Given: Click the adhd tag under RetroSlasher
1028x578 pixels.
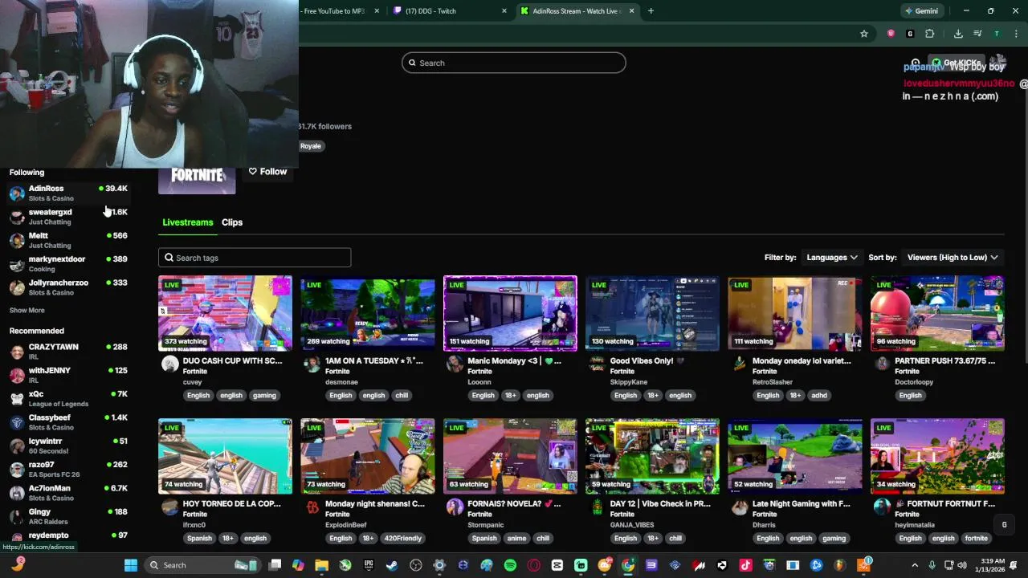Looking at the screenshot, I should [x=819, y=396].
